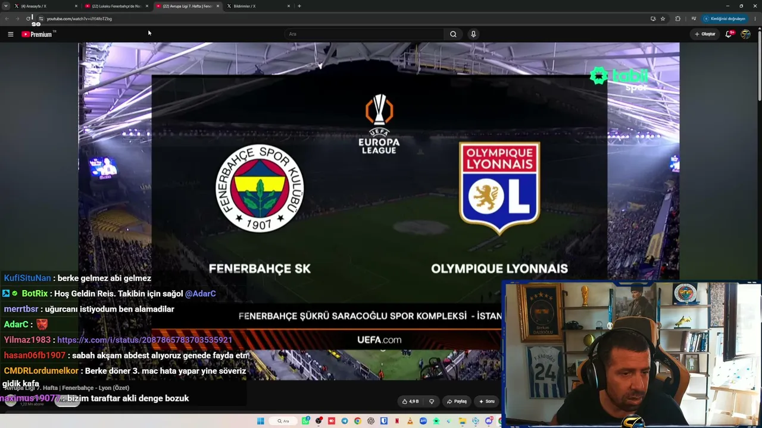Open Telegram from the taskbar

coord(345,421)
